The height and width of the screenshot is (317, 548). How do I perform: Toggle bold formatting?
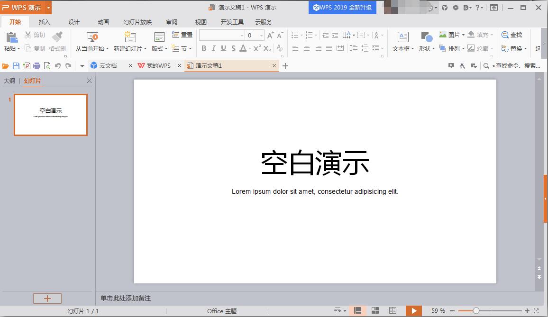point(204,48)
